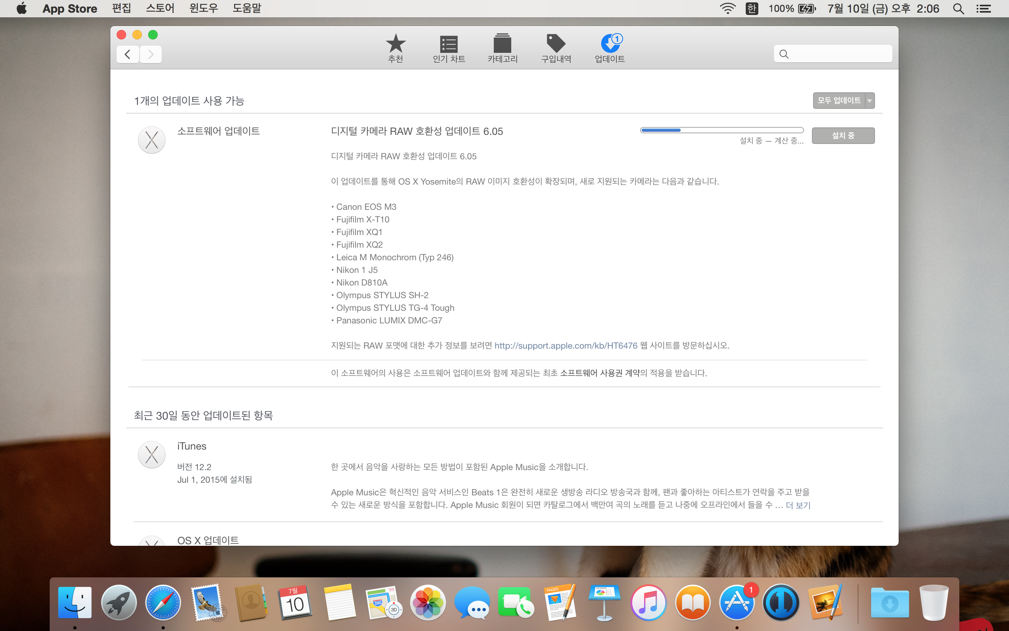Click the Wi-Fi status icon
The image size is (1009, 631).
728,9
